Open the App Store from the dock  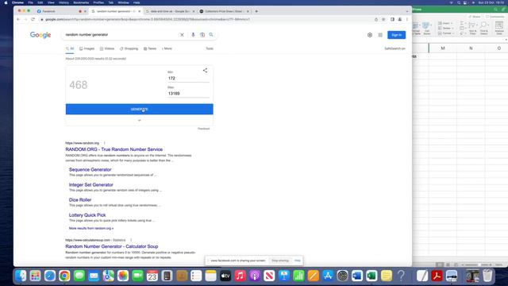pos(328,276)
